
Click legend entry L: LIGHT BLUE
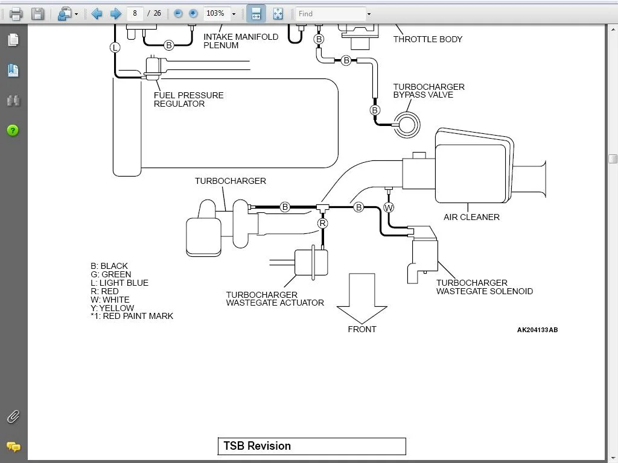pos(119,283)
